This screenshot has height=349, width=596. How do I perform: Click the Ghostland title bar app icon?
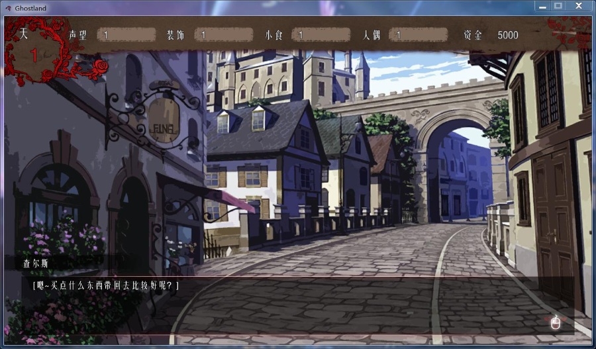click(x=8, y=8)
